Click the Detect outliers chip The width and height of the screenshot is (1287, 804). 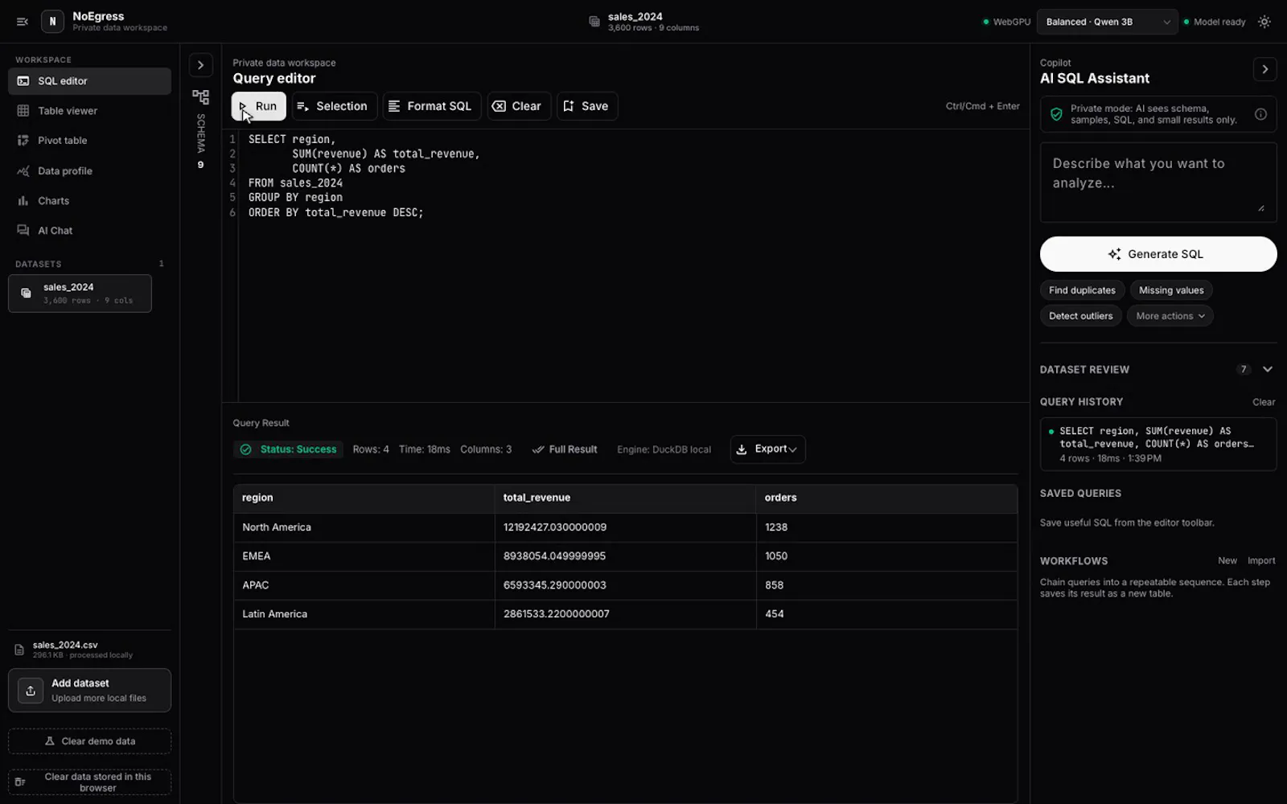tap(1080, 316)
